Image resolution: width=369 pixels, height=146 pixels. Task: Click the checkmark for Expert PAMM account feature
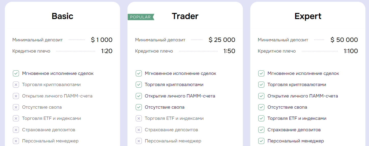261,96
